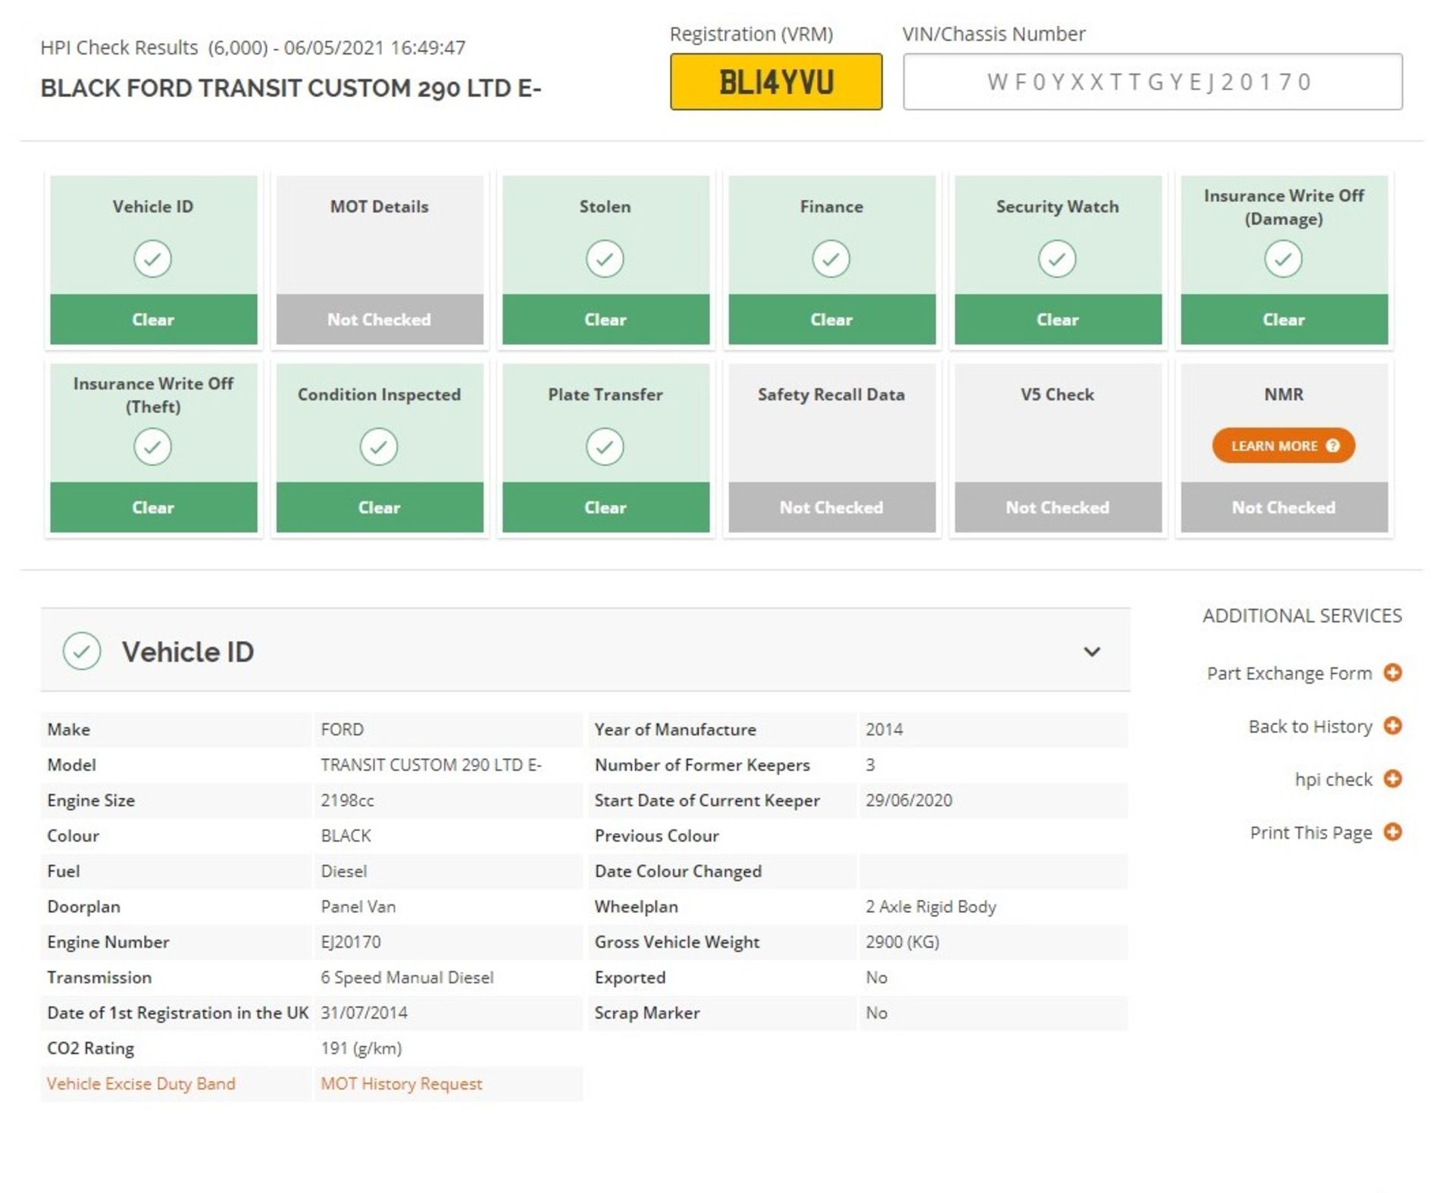
Task: Click the Exported row value "No"
Action: 876,977
